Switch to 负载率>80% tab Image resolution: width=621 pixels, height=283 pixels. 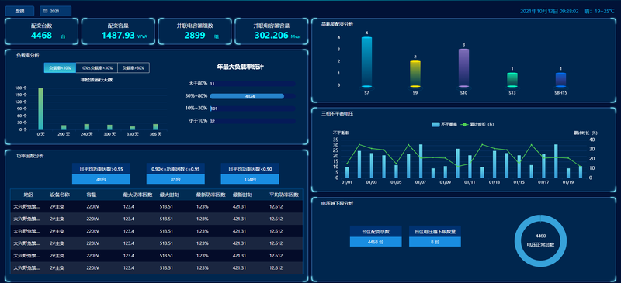click(134, 67)
